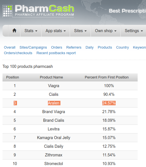The image size is (146, 167).
Task: View the Orders report link
Action: pyautogui.click(x=57, y=47)
